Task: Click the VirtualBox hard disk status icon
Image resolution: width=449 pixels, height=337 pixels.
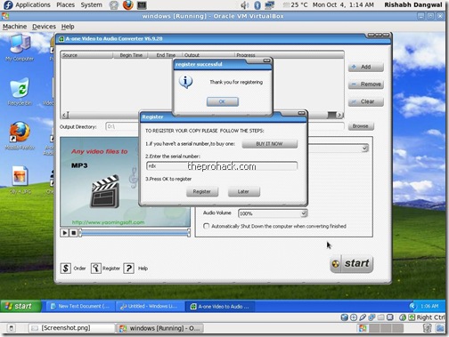Action: [x=344, y=317]
